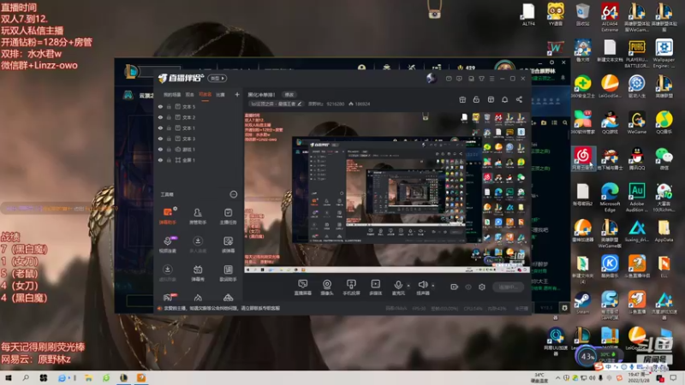Image resolution: width=685 pixels, height=385 pixels.
Task: Open the 弹幕秀 tool
Action: [198, 273]
